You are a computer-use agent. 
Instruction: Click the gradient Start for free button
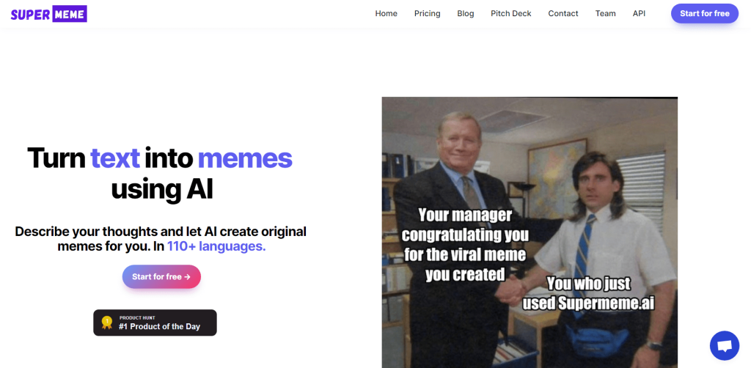161,276
